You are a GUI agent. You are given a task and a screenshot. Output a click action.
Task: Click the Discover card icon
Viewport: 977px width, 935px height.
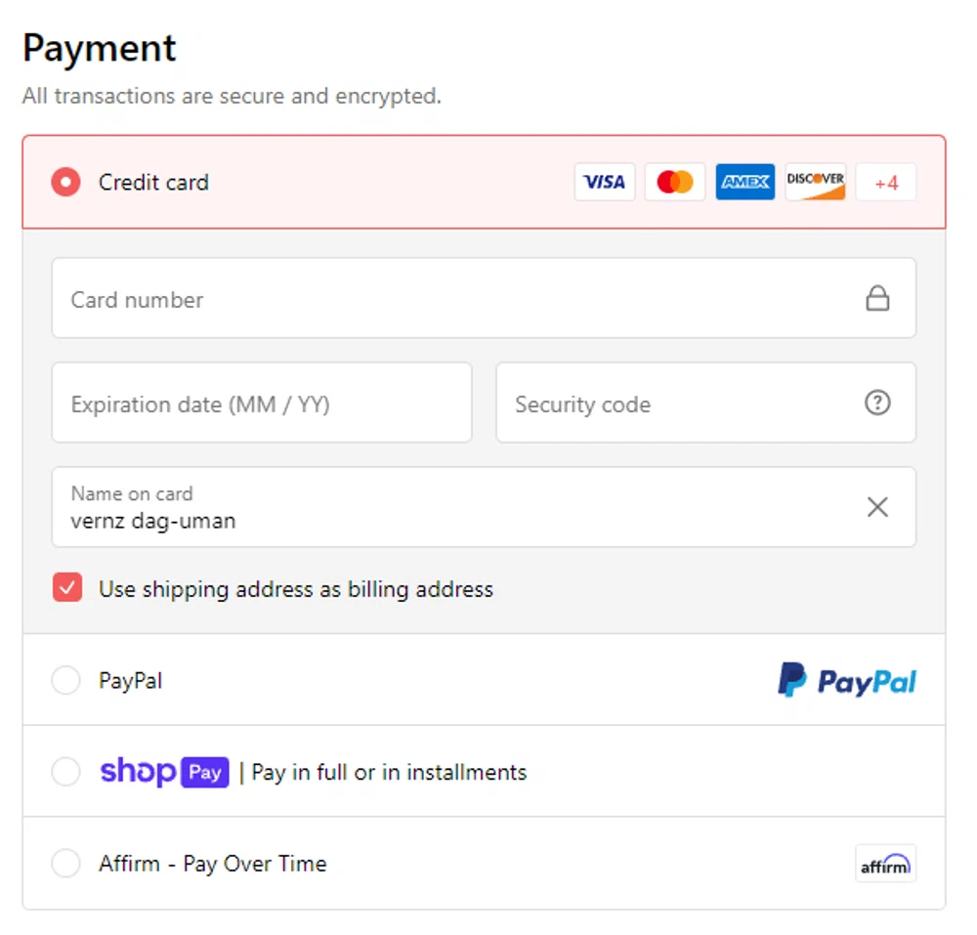pos(815,182)
